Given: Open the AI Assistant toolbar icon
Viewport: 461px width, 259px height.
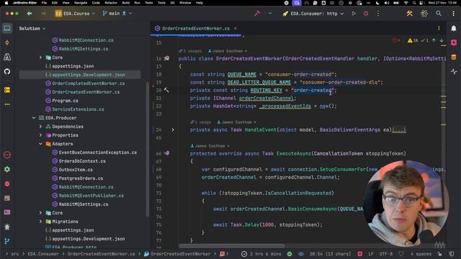Looking at the screenshot, I should (424, 14).
